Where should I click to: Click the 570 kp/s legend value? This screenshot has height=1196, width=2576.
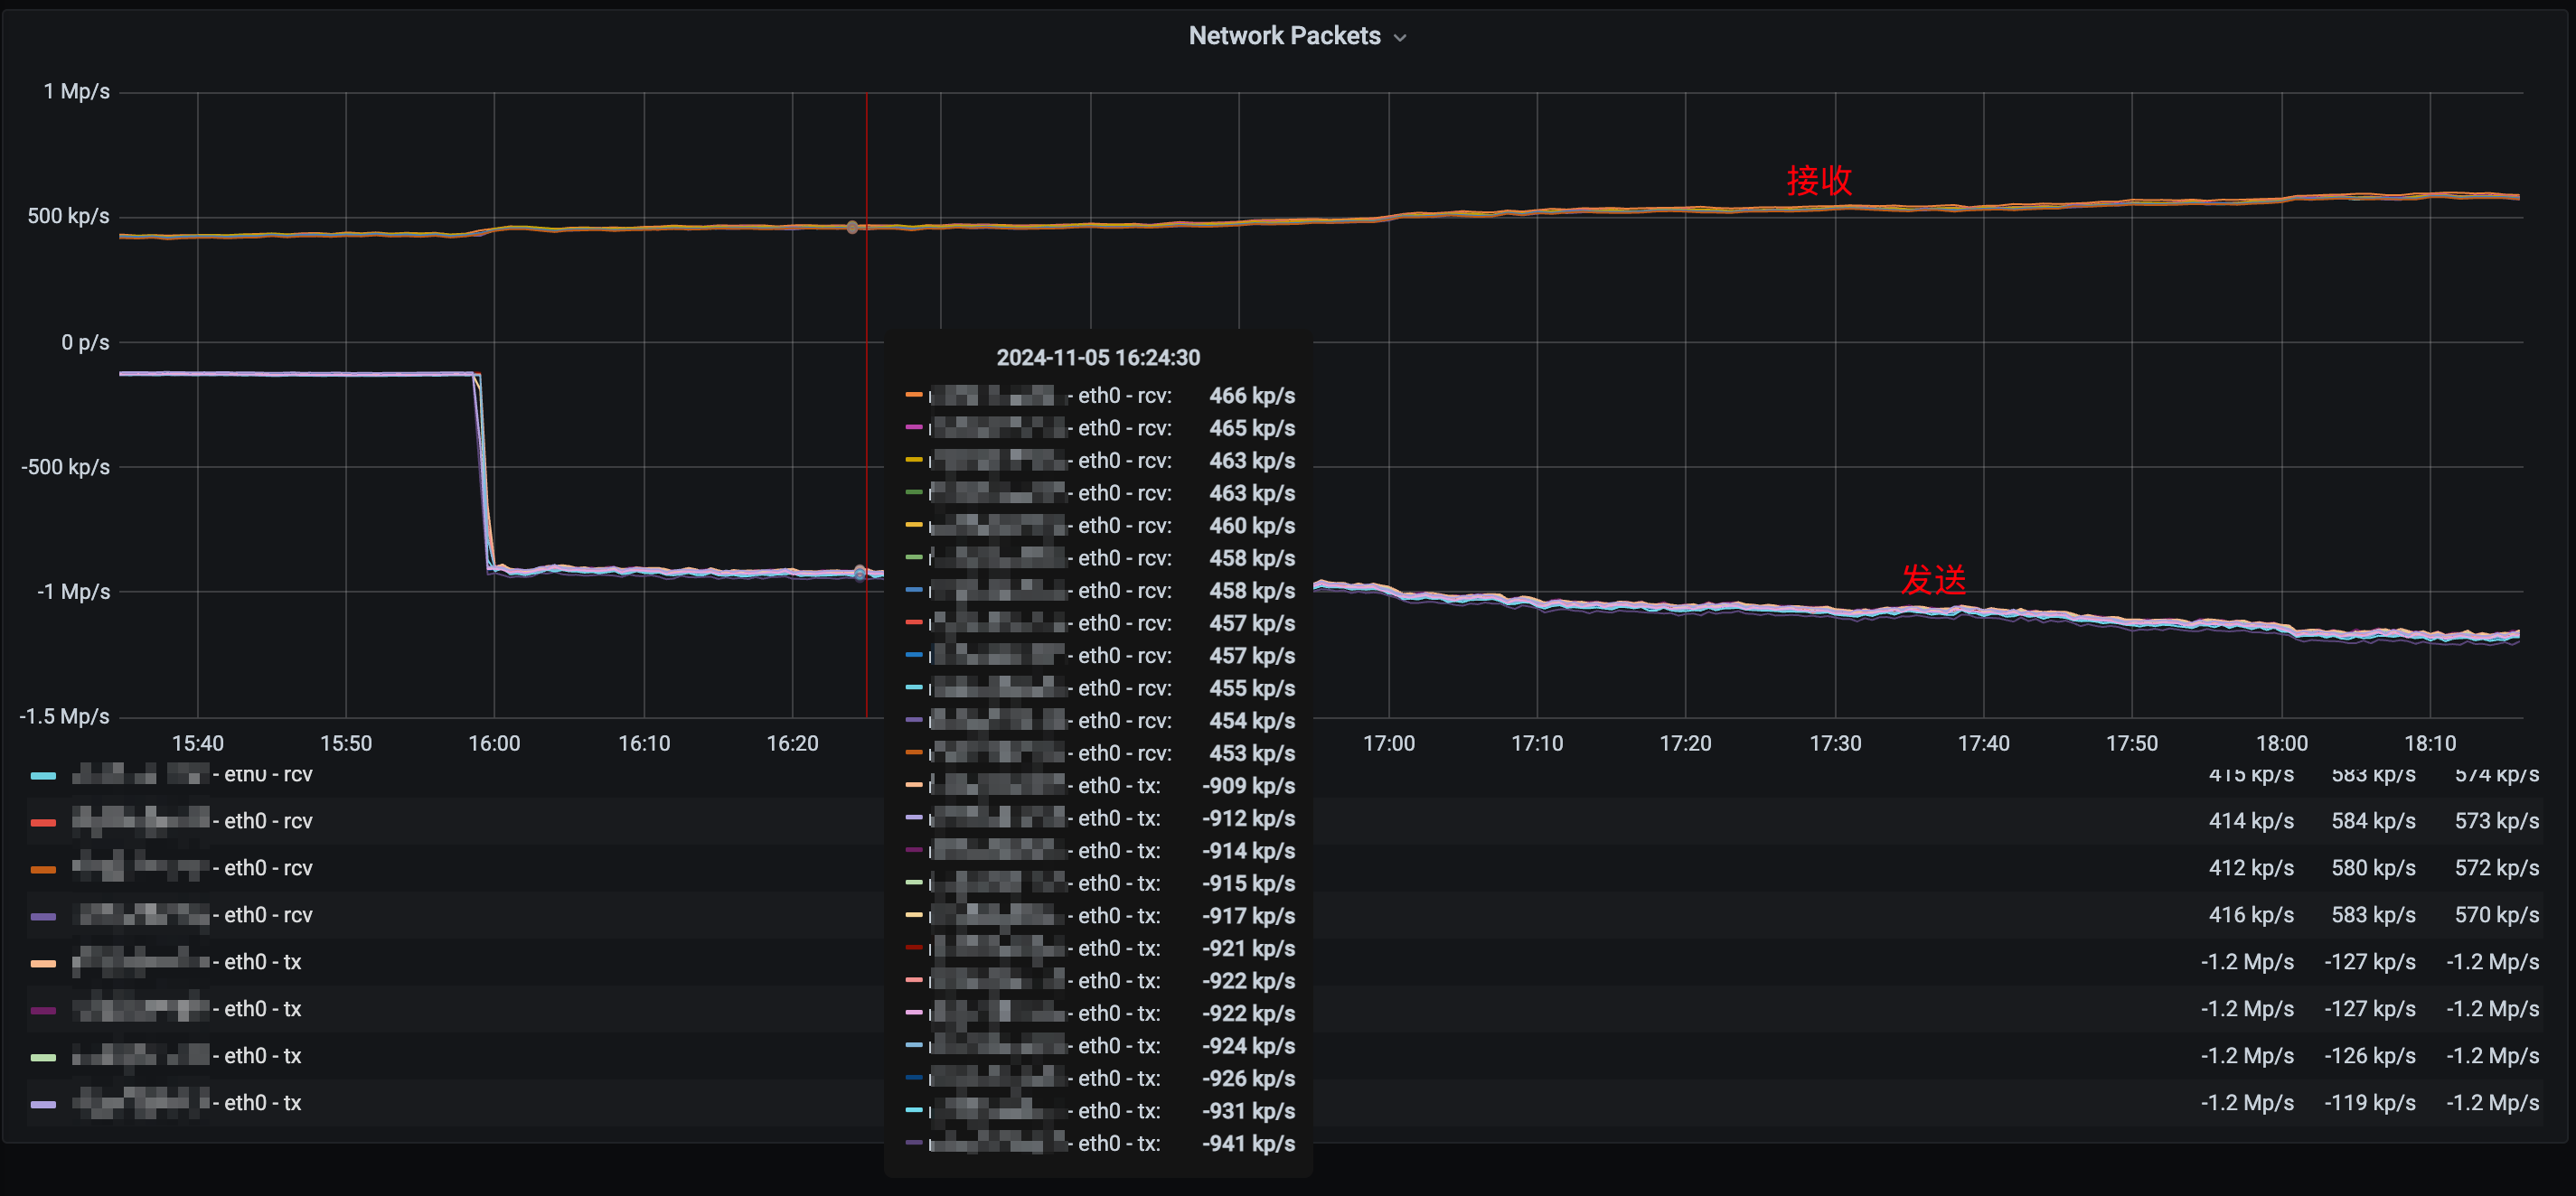[2496, 915]
